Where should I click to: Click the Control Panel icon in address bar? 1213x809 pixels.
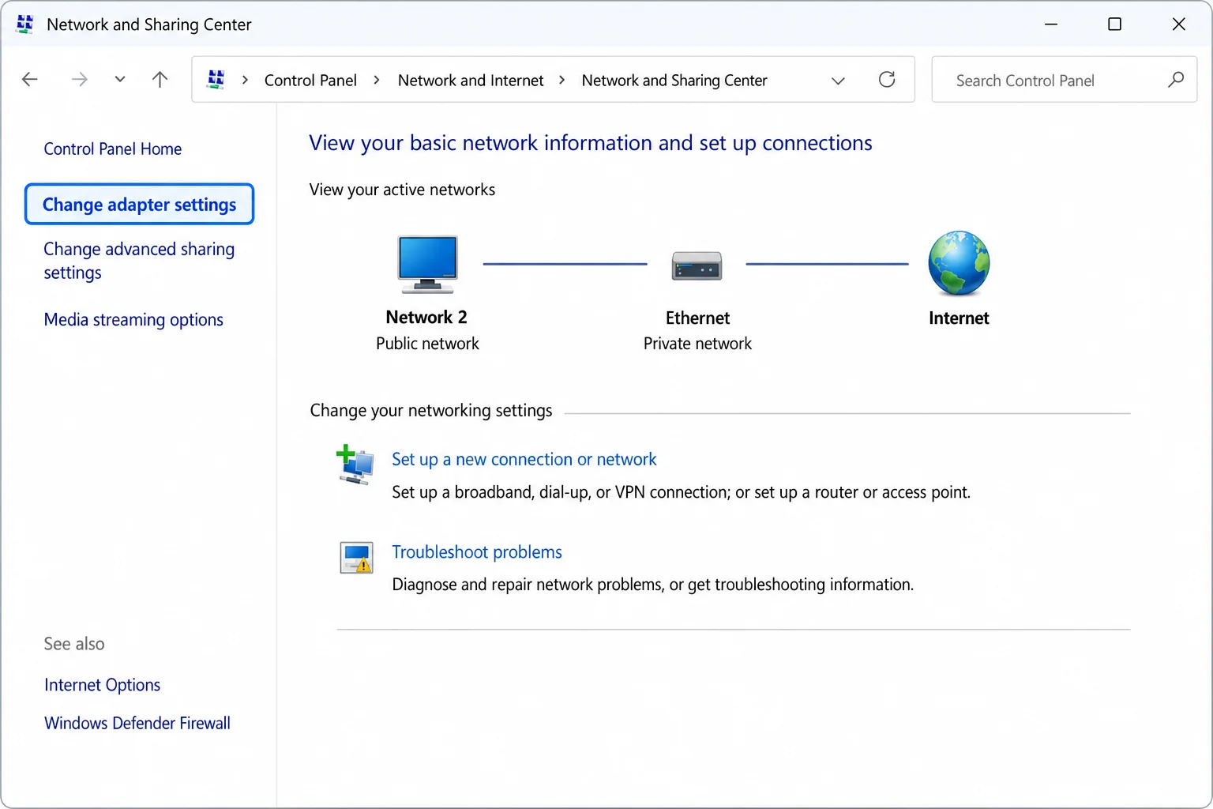tap(216, 79)
